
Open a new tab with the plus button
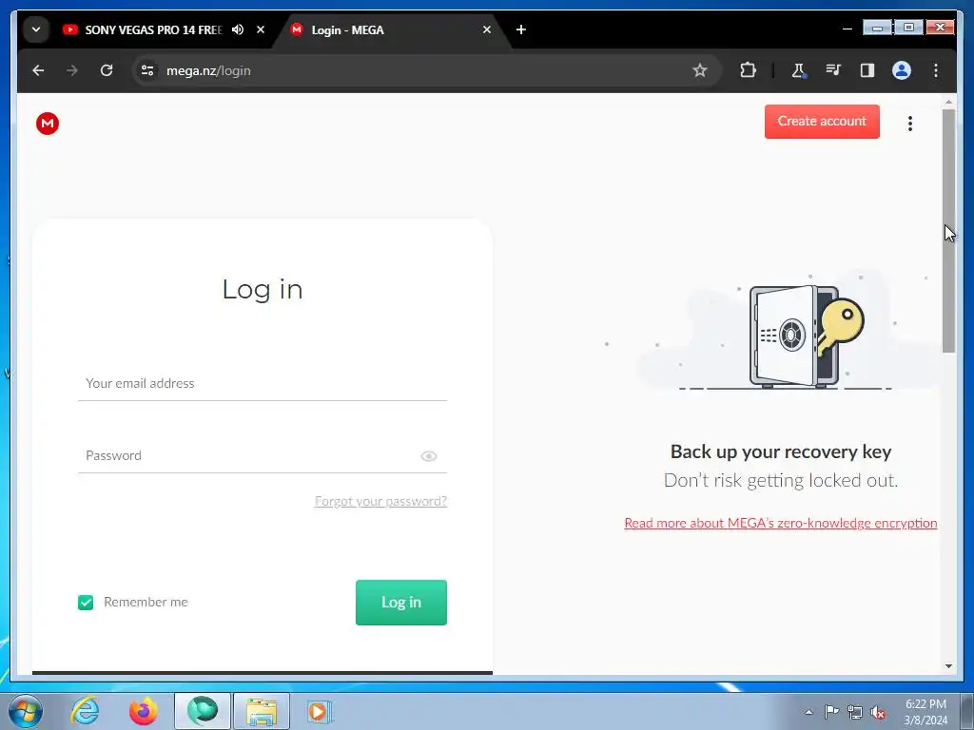point(521,29)
